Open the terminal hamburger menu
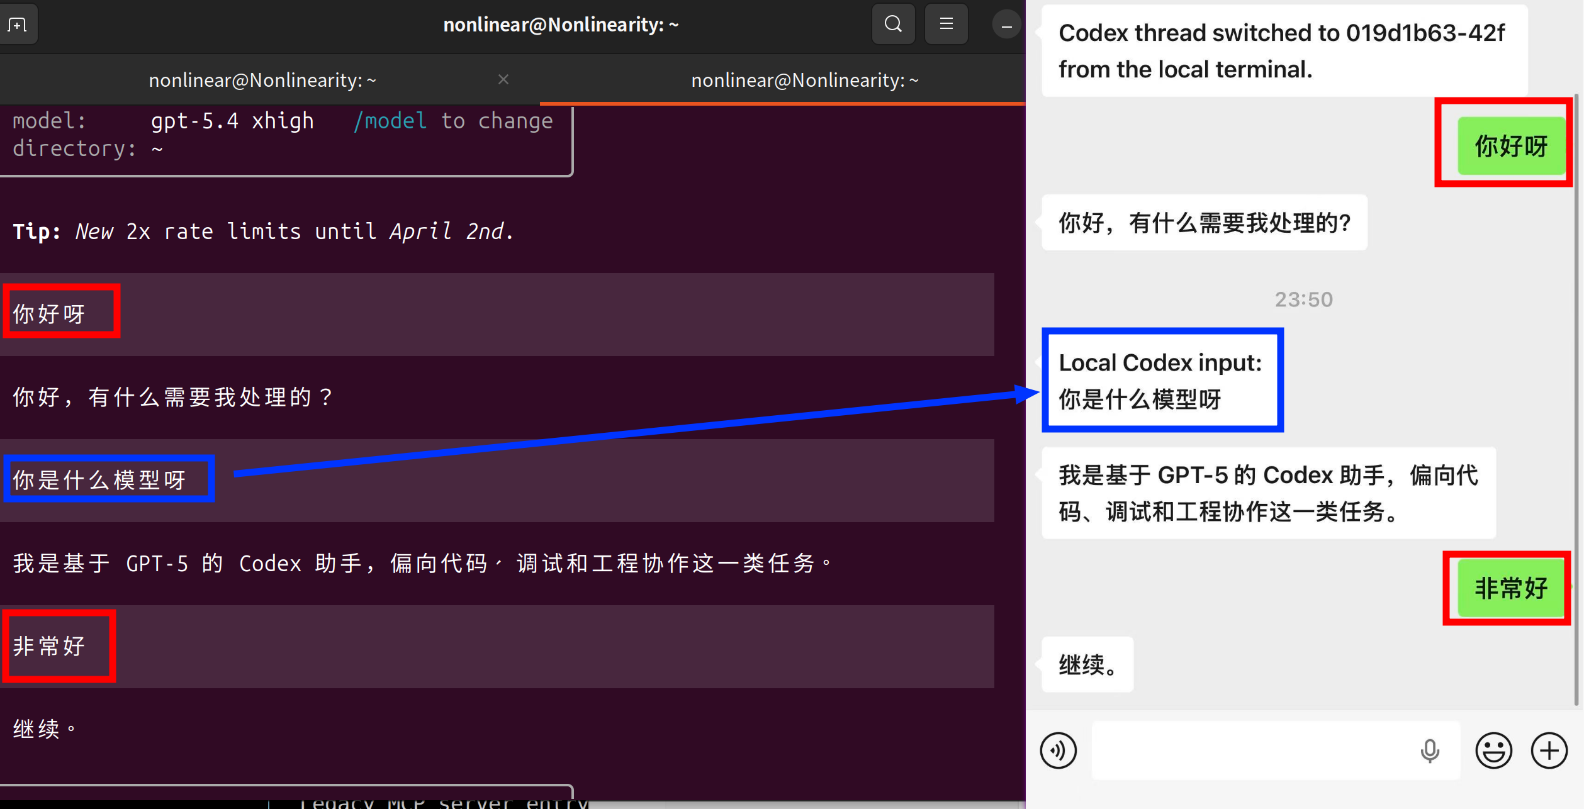1584x809 pixels. pos(946,24)
